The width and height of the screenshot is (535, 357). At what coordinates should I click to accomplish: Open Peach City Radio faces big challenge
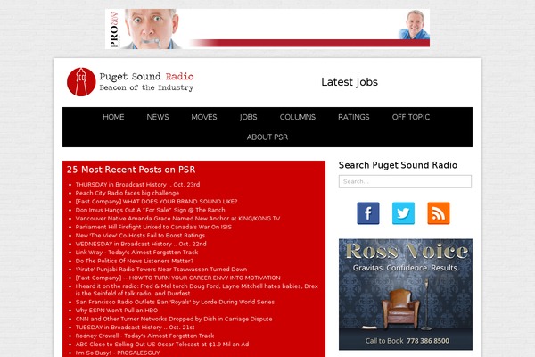pos(128,193)
